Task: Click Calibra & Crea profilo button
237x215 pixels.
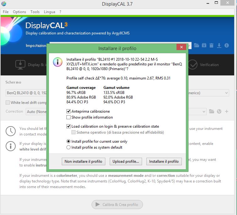Action: [x=117, y=205]
